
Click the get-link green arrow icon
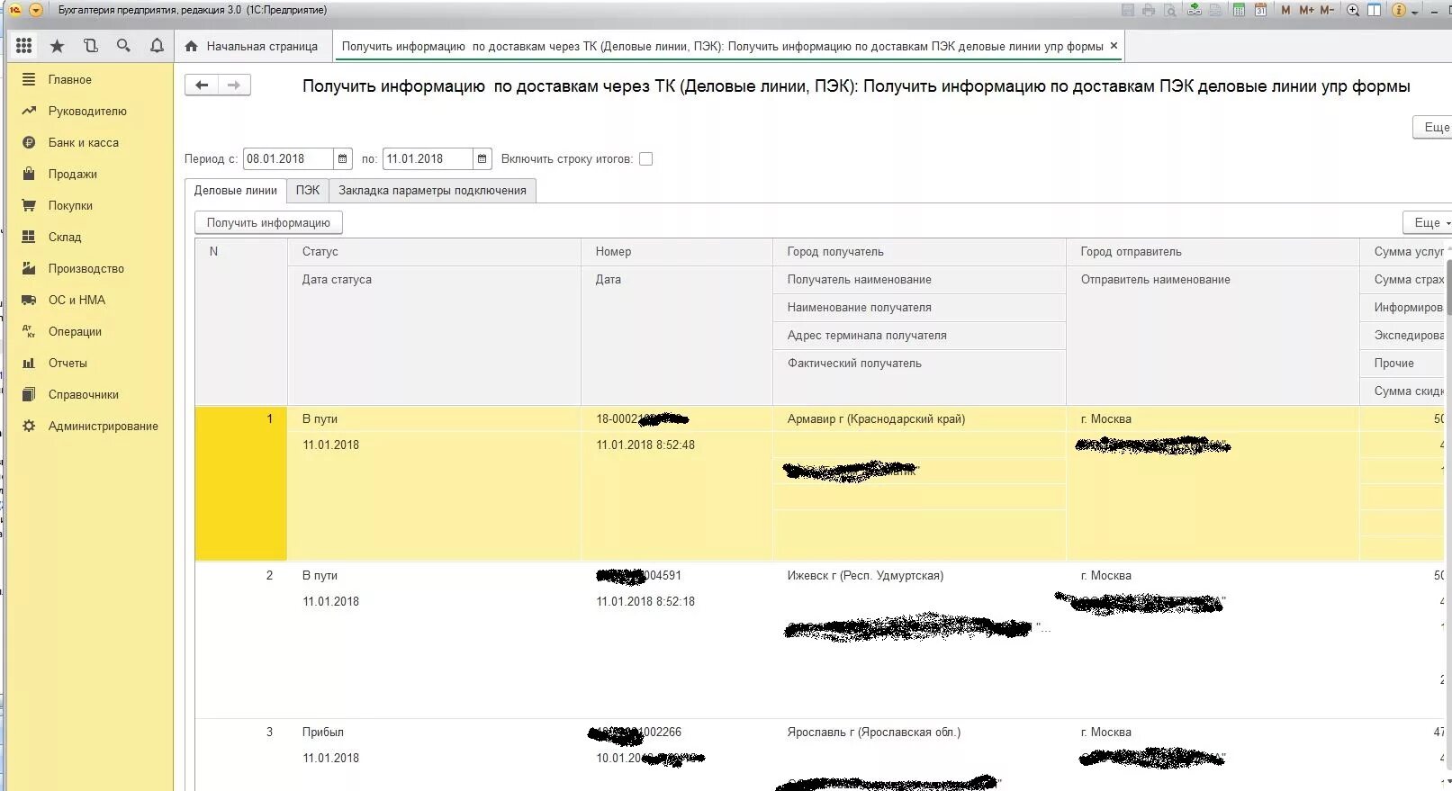point(1194,10)
